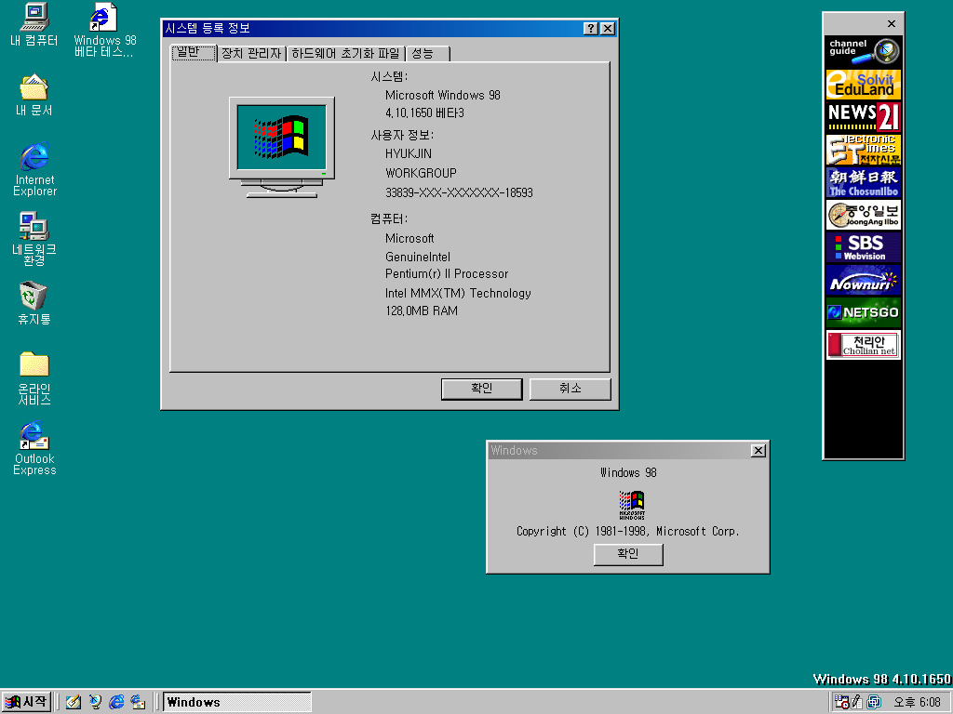Click the text "GenuineIntel"
This screenshot has height=714, width=953.
click(418, 257)
